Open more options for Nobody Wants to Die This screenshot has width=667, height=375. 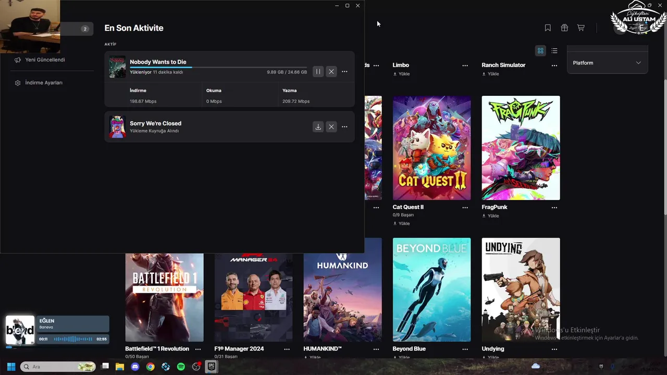pyautogui.click(x=344, y=71)
